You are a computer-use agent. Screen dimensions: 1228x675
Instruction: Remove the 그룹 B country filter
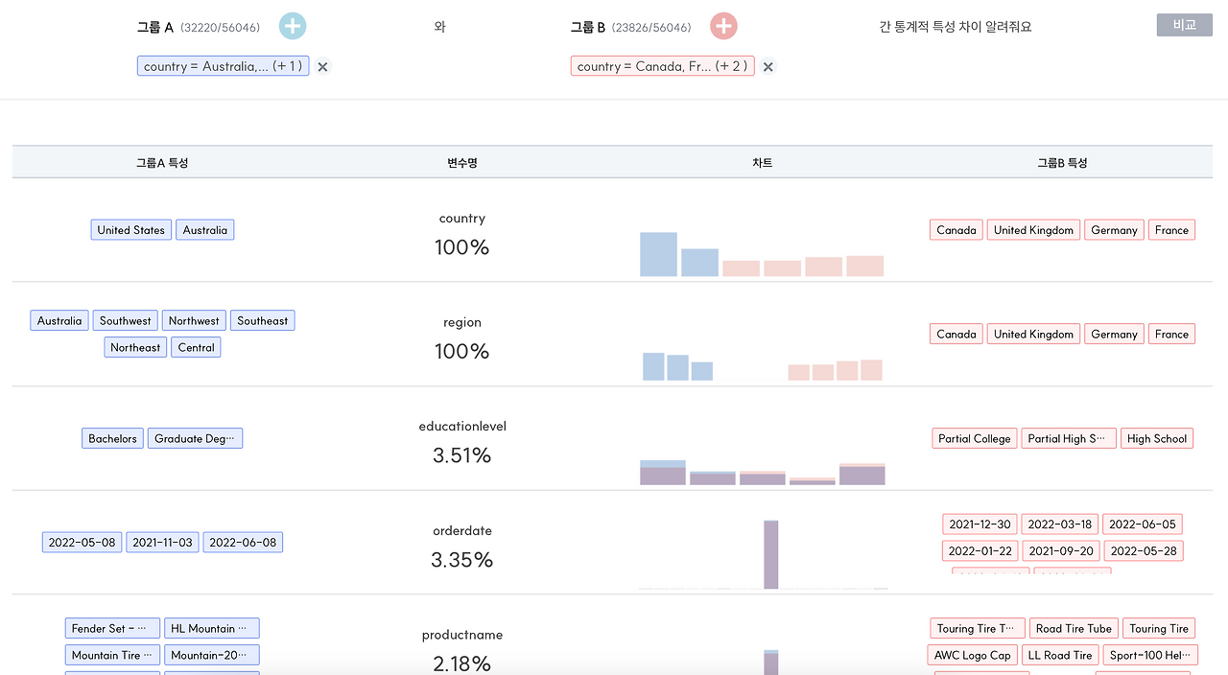pyautogui.click(x=768, y=67)
